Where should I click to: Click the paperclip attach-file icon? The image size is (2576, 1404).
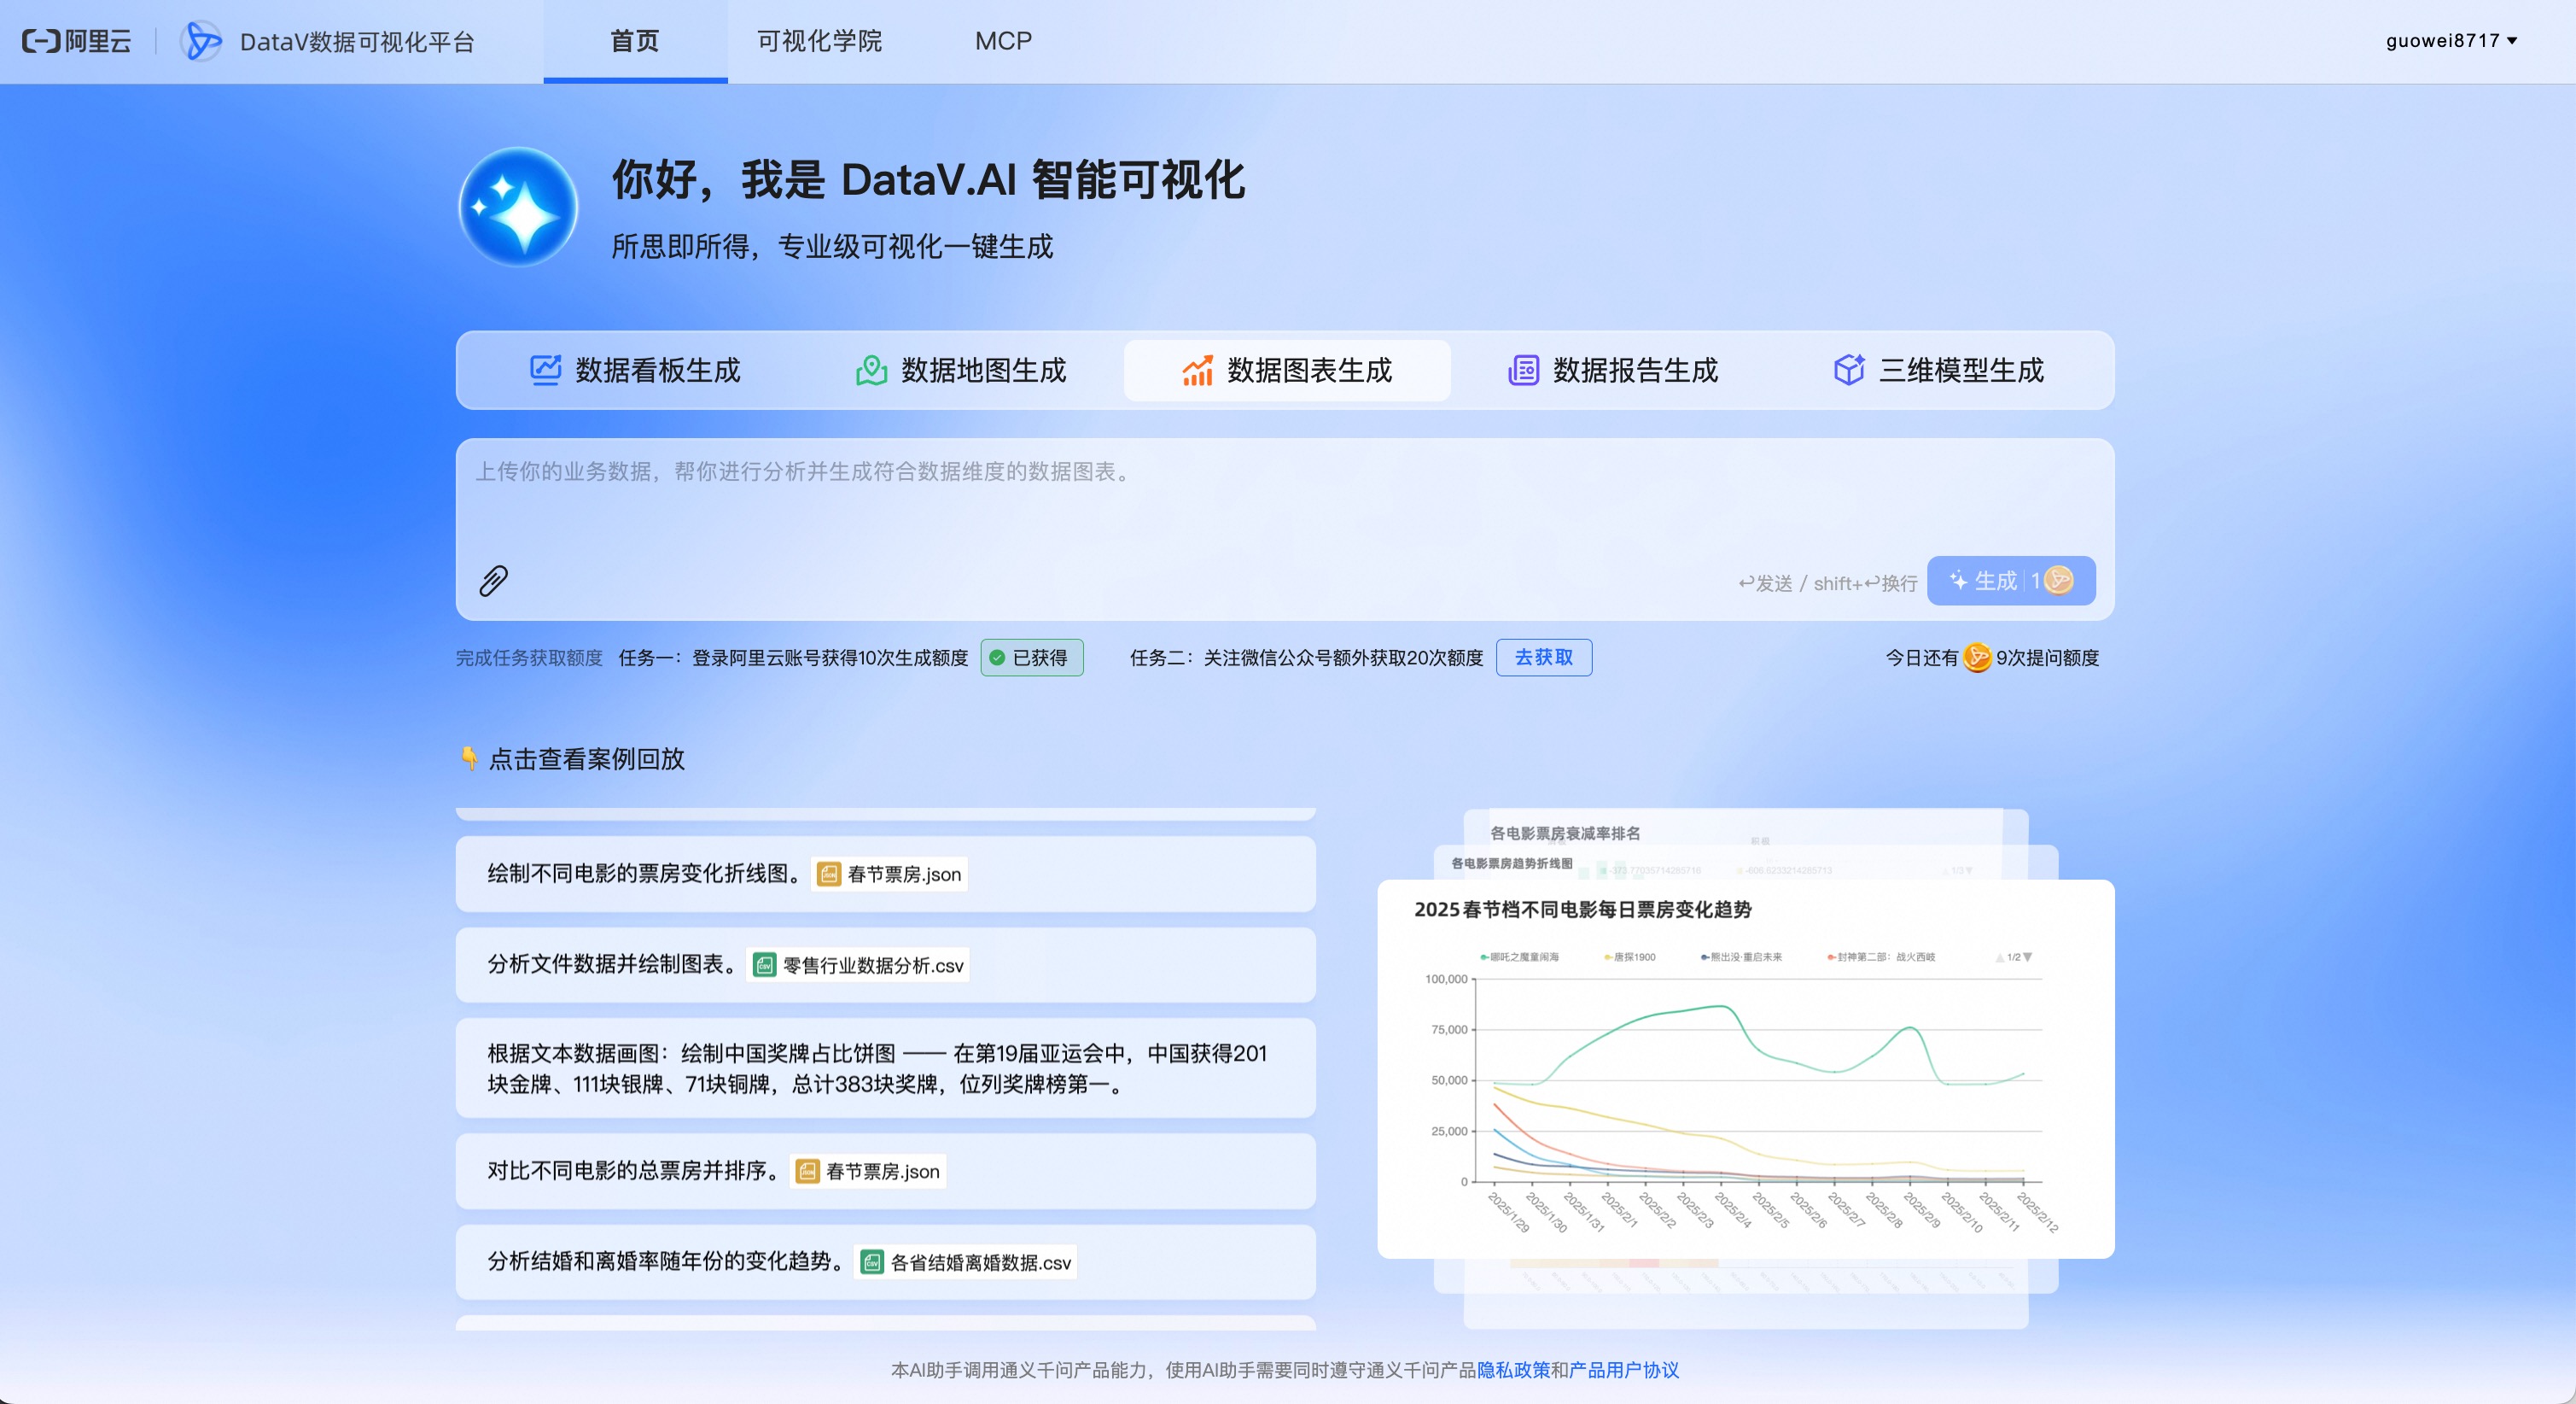(x=494, y=581)
